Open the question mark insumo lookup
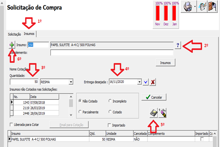 point(178,45)
